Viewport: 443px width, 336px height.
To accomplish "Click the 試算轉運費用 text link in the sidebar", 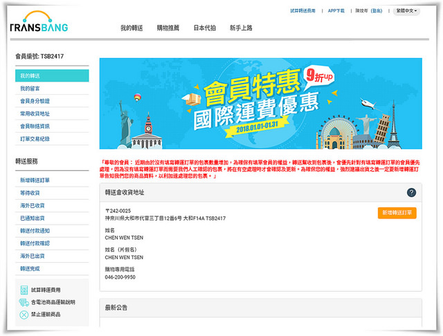I will pos(46,290).
